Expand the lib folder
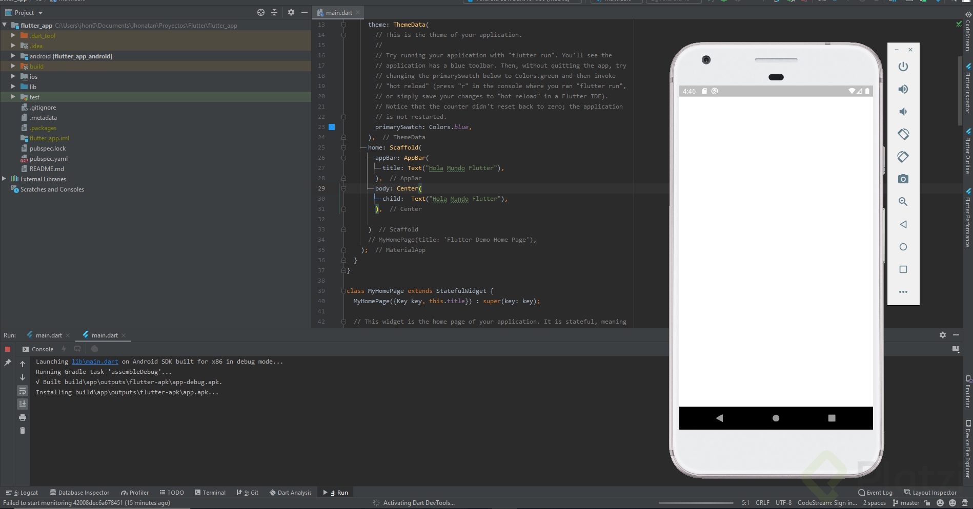The image size is (973, 509). click(x=13, y=87)
